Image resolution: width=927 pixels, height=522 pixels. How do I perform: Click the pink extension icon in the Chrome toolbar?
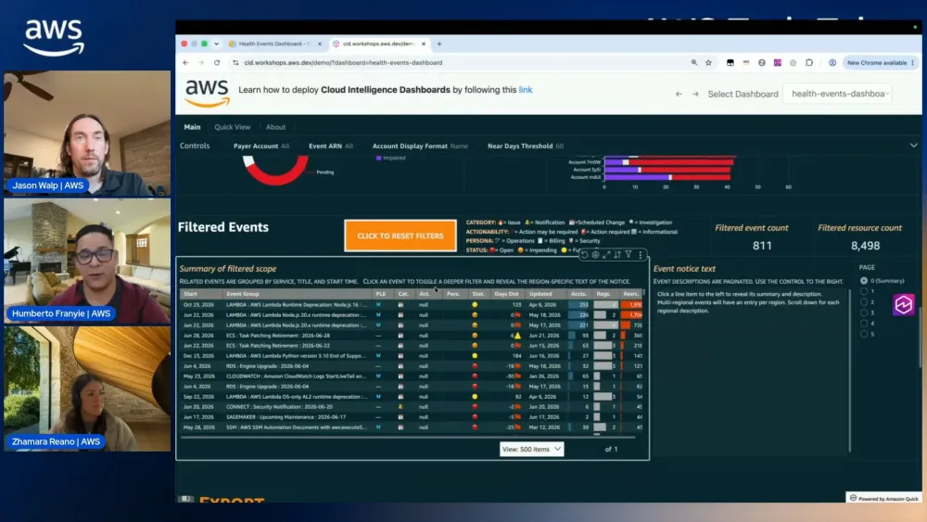(x=778, y=63)
